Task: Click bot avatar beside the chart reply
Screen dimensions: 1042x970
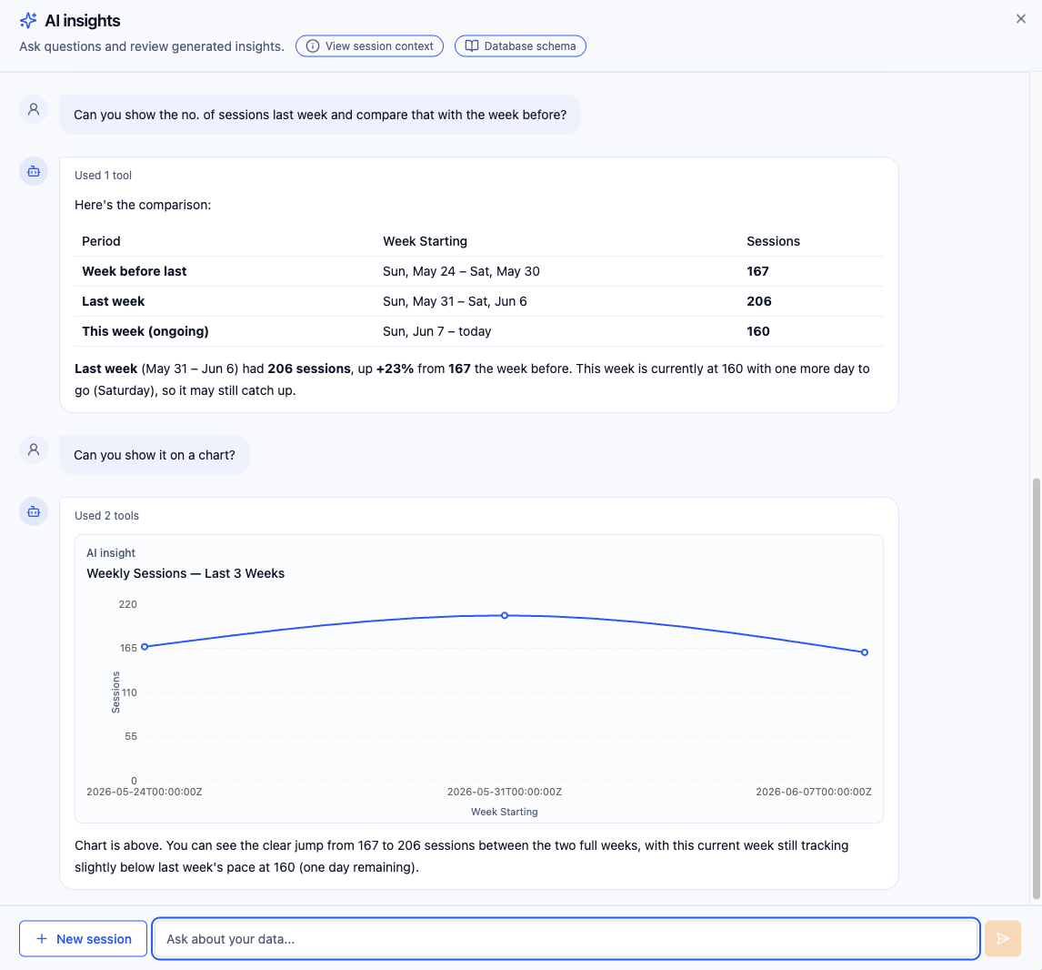Action: click(34, 512)
